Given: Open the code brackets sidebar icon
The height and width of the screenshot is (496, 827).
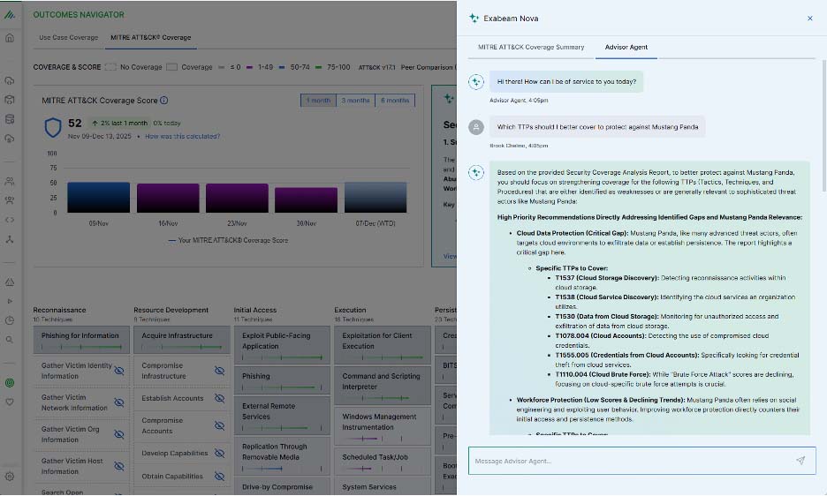Looking at the screenshot, I should click(x=10, y=220).
